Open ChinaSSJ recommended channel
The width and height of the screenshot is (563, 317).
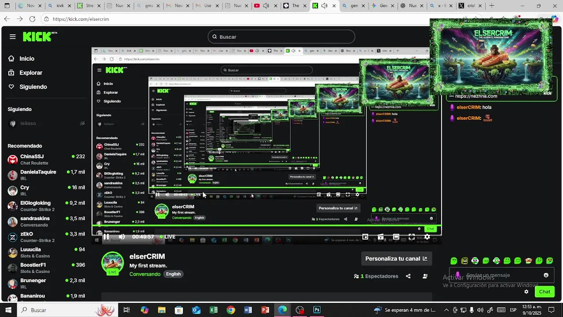point(46,159)
